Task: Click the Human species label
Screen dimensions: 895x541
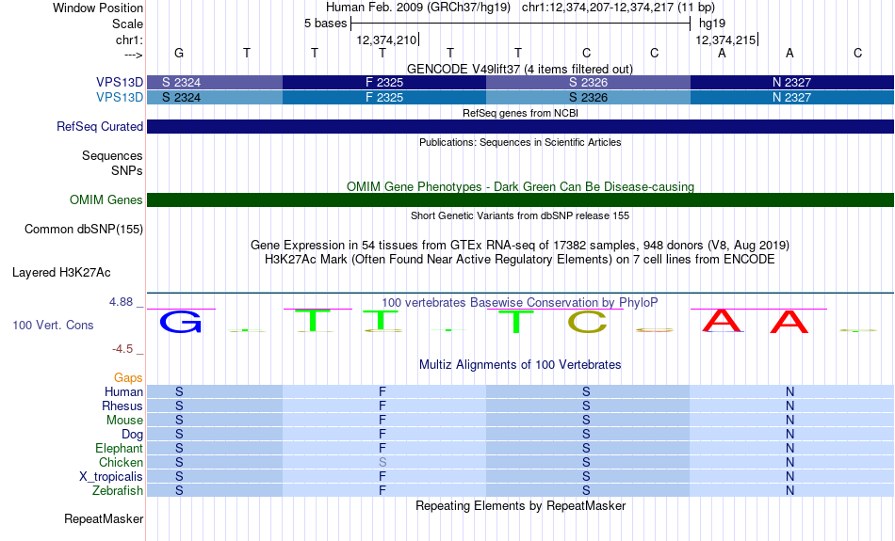Action: point(123,391)
